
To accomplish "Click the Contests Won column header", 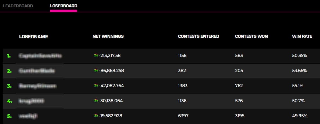I will click(x=251, y=36).
